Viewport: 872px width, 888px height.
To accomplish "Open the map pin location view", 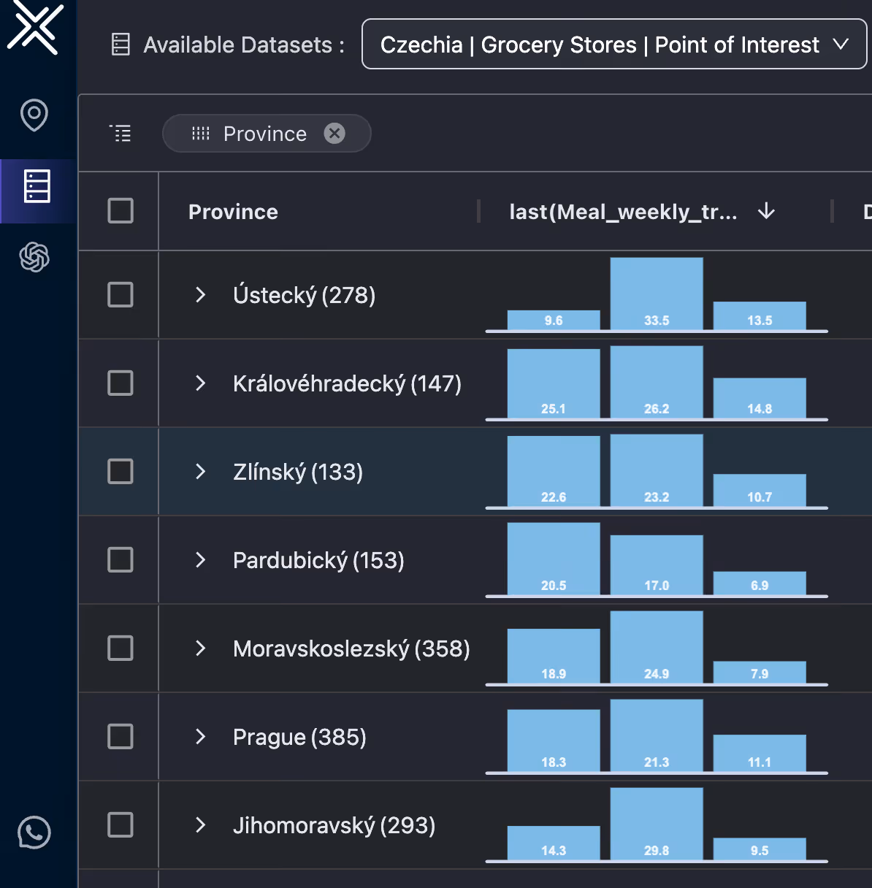I will point(34,115).
